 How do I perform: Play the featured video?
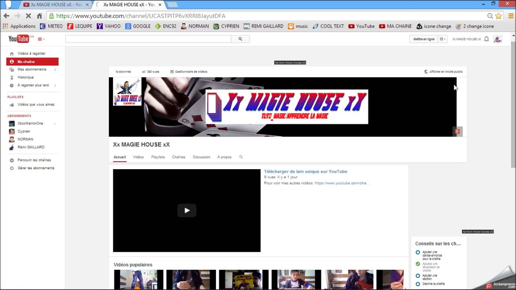click(187, 210)
